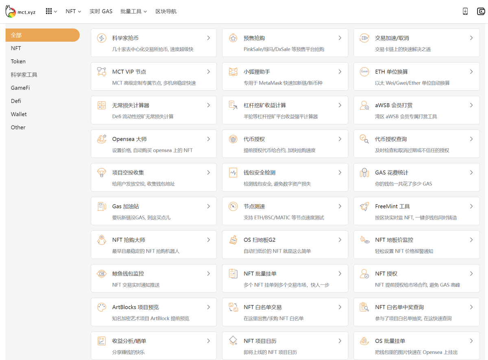Open the NFT 白名单交易 tool card
Screen dimensions: 488x360
click(x=285, y=312)
